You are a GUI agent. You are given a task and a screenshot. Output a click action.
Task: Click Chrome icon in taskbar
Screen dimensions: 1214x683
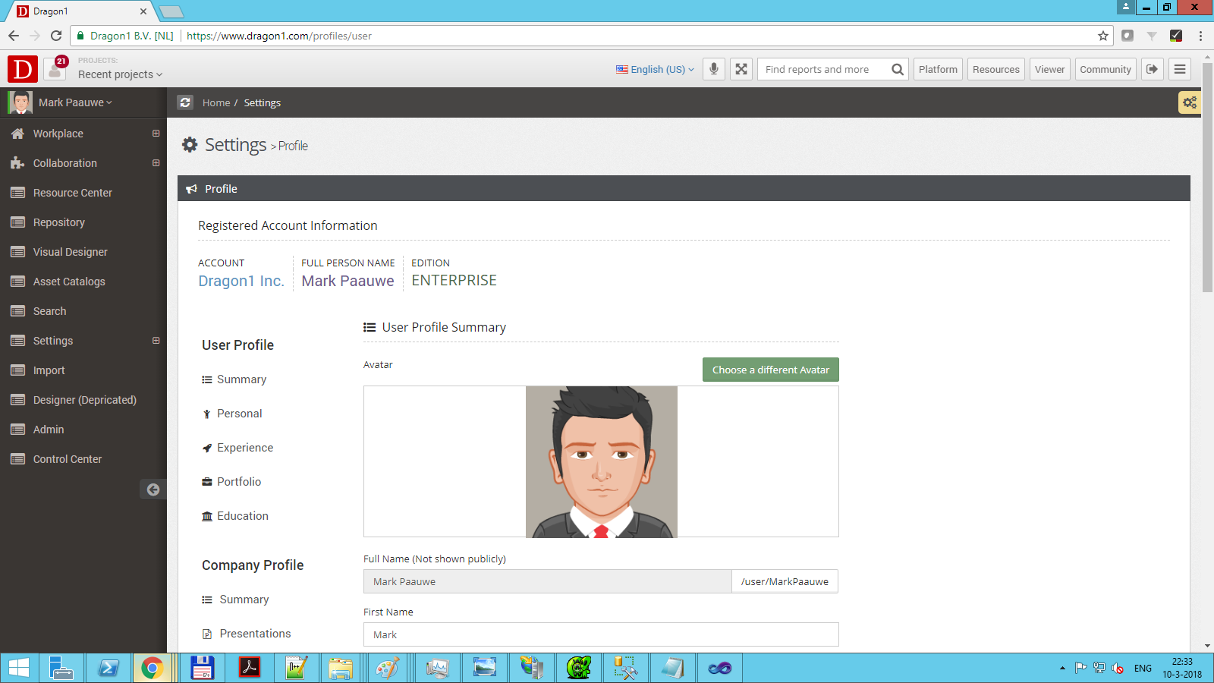pos(152,668)
